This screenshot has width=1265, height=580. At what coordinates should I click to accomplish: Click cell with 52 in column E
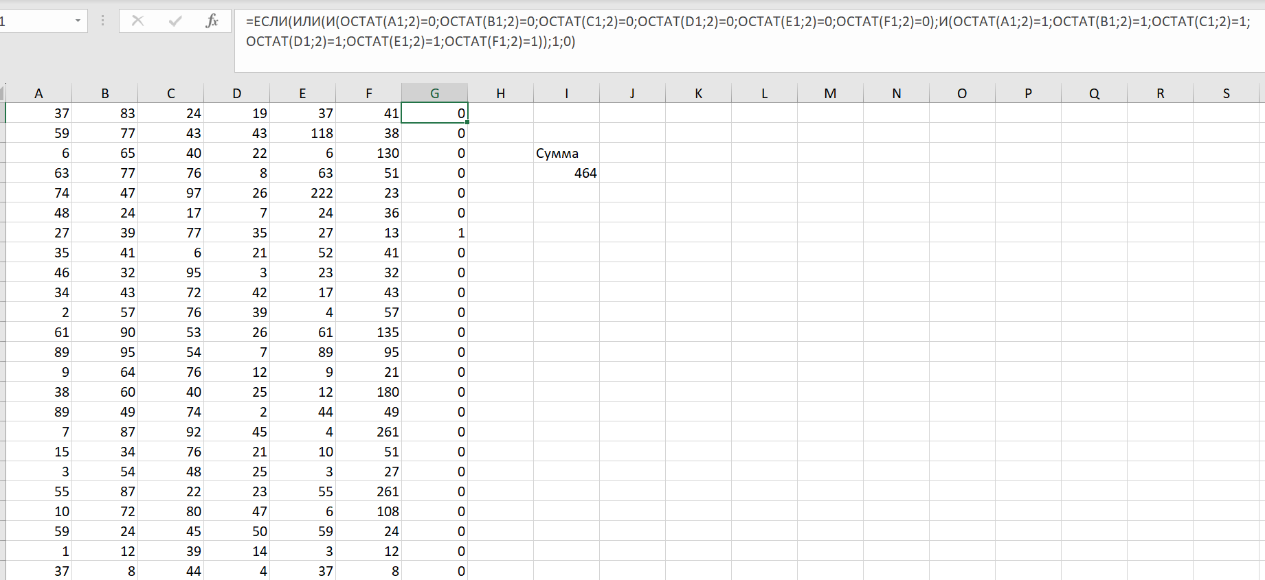pos(302,253)
